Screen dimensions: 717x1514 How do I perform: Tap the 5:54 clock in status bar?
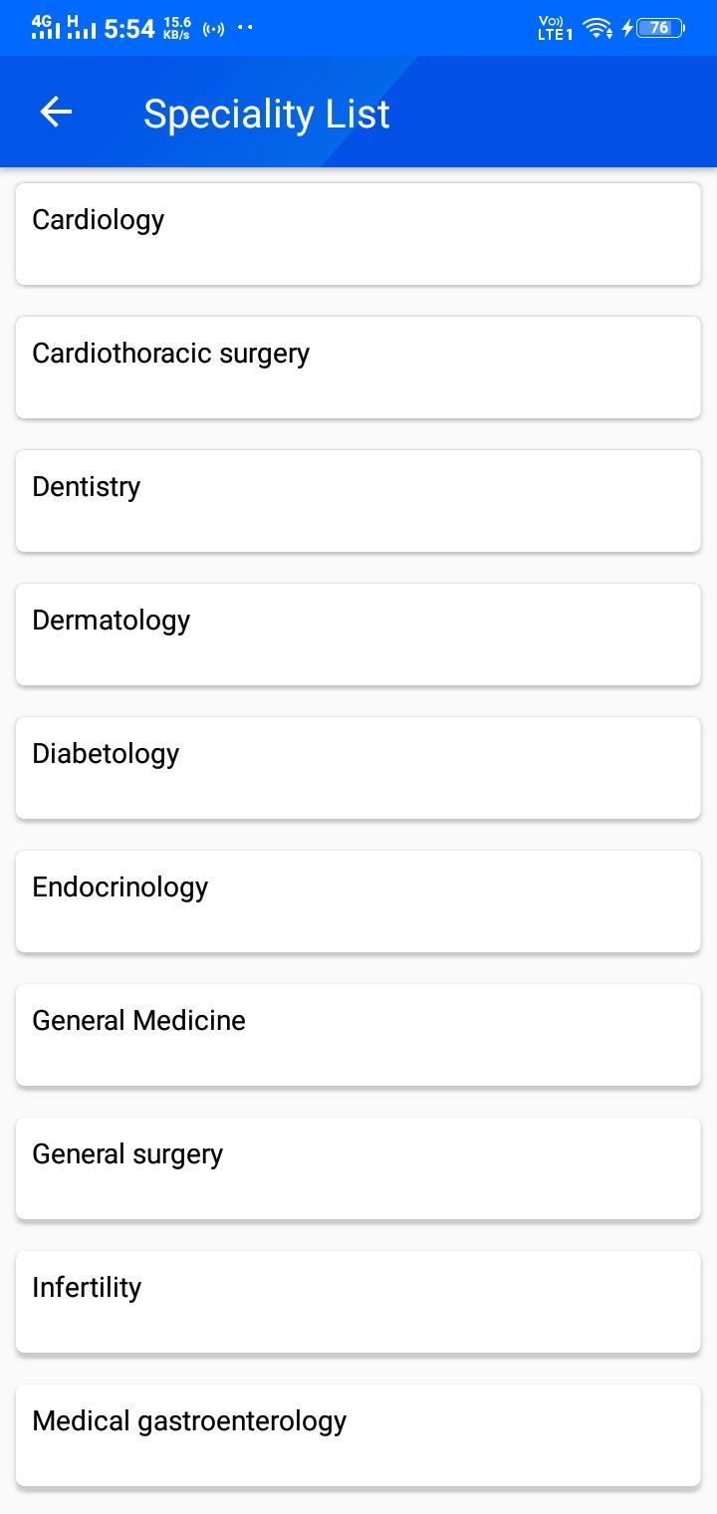(x=129, y=28)
